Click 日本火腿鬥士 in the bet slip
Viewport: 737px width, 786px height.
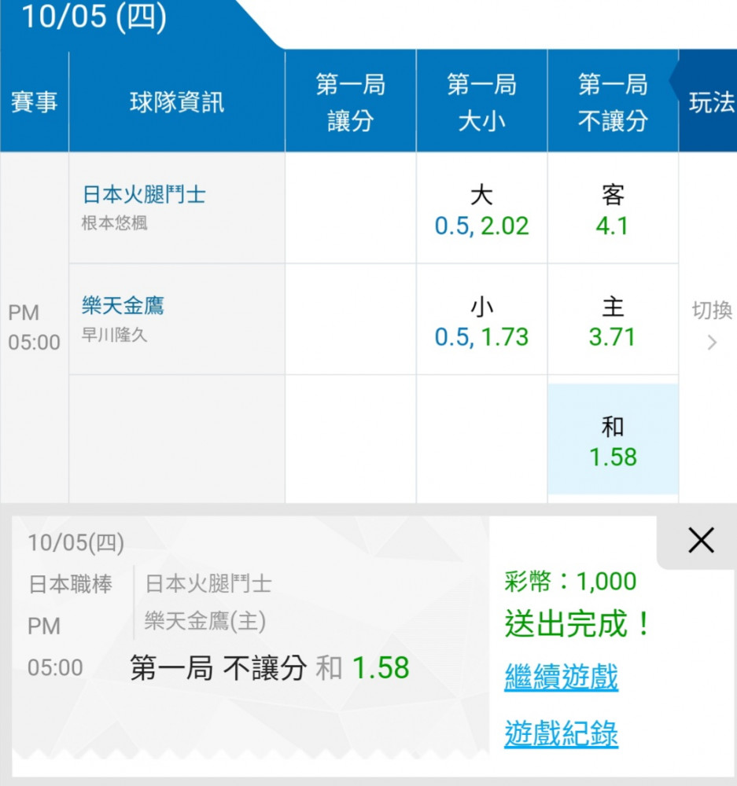click(x=208, y=585)
